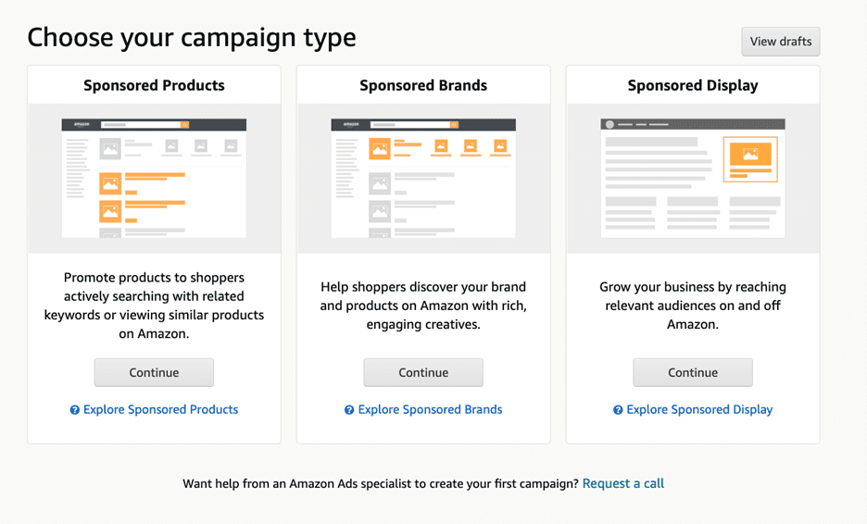Open the Explore Sponsored Products link
This screenshot has height=524, width=867.
160,409
